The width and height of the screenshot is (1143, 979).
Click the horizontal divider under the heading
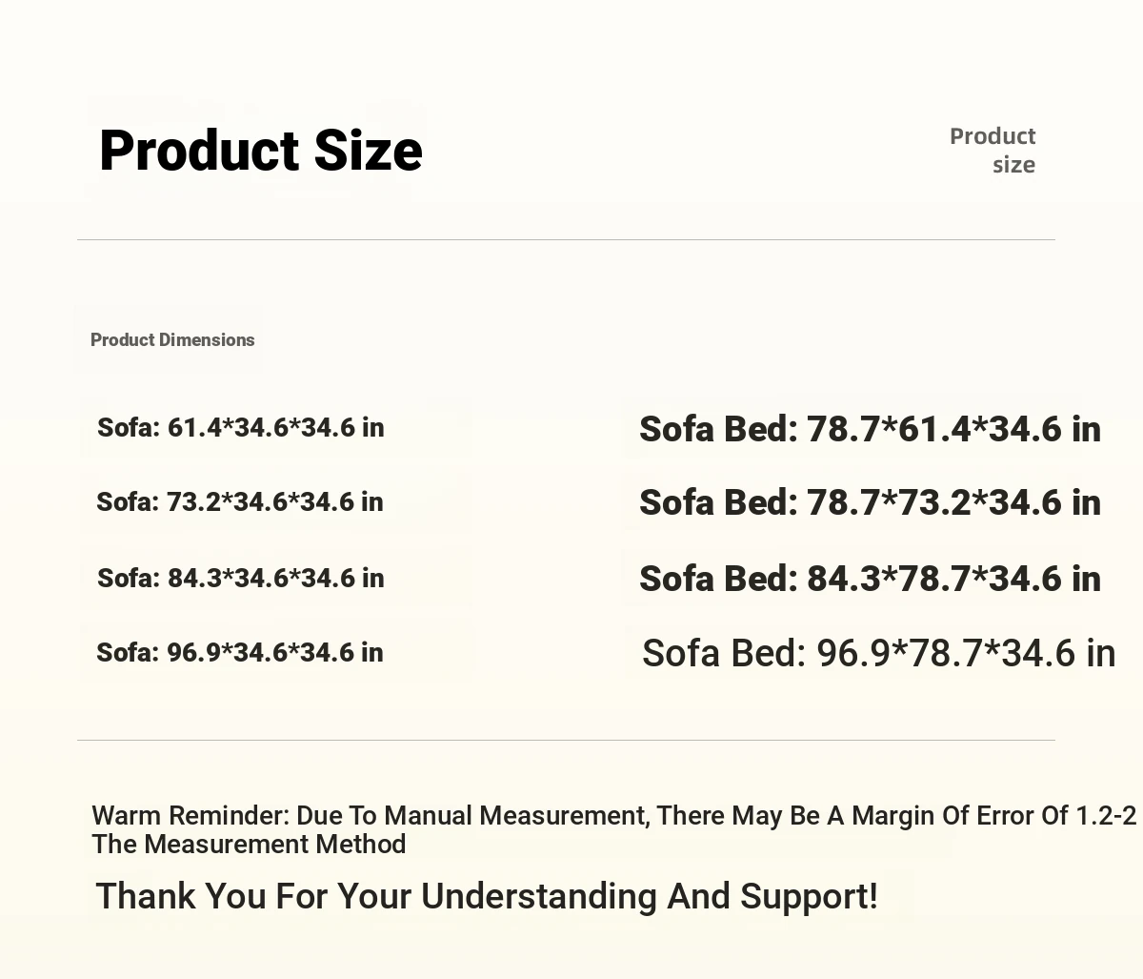pyautogui.click(x=566, y=239)
